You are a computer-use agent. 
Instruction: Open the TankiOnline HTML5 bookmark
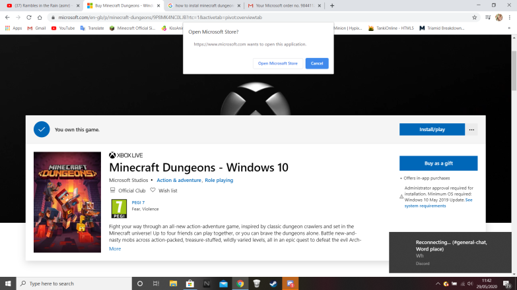pos(391,28)
